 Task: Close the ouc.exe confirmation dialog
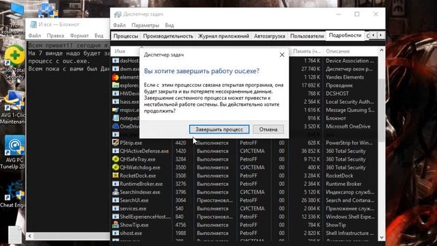pyautogui.click(x=282, y=55)
